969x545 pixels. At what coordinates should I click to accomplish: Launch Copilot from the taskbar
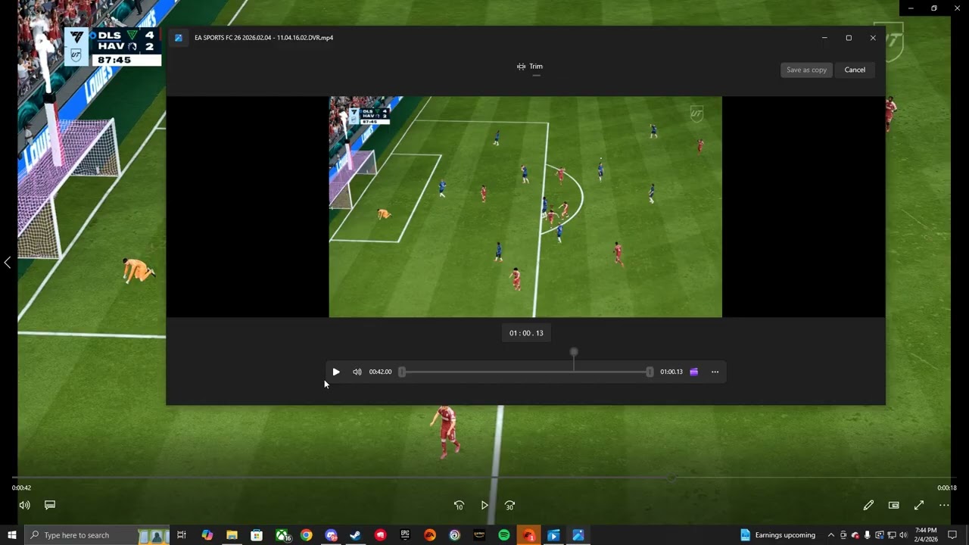point(207,535)
